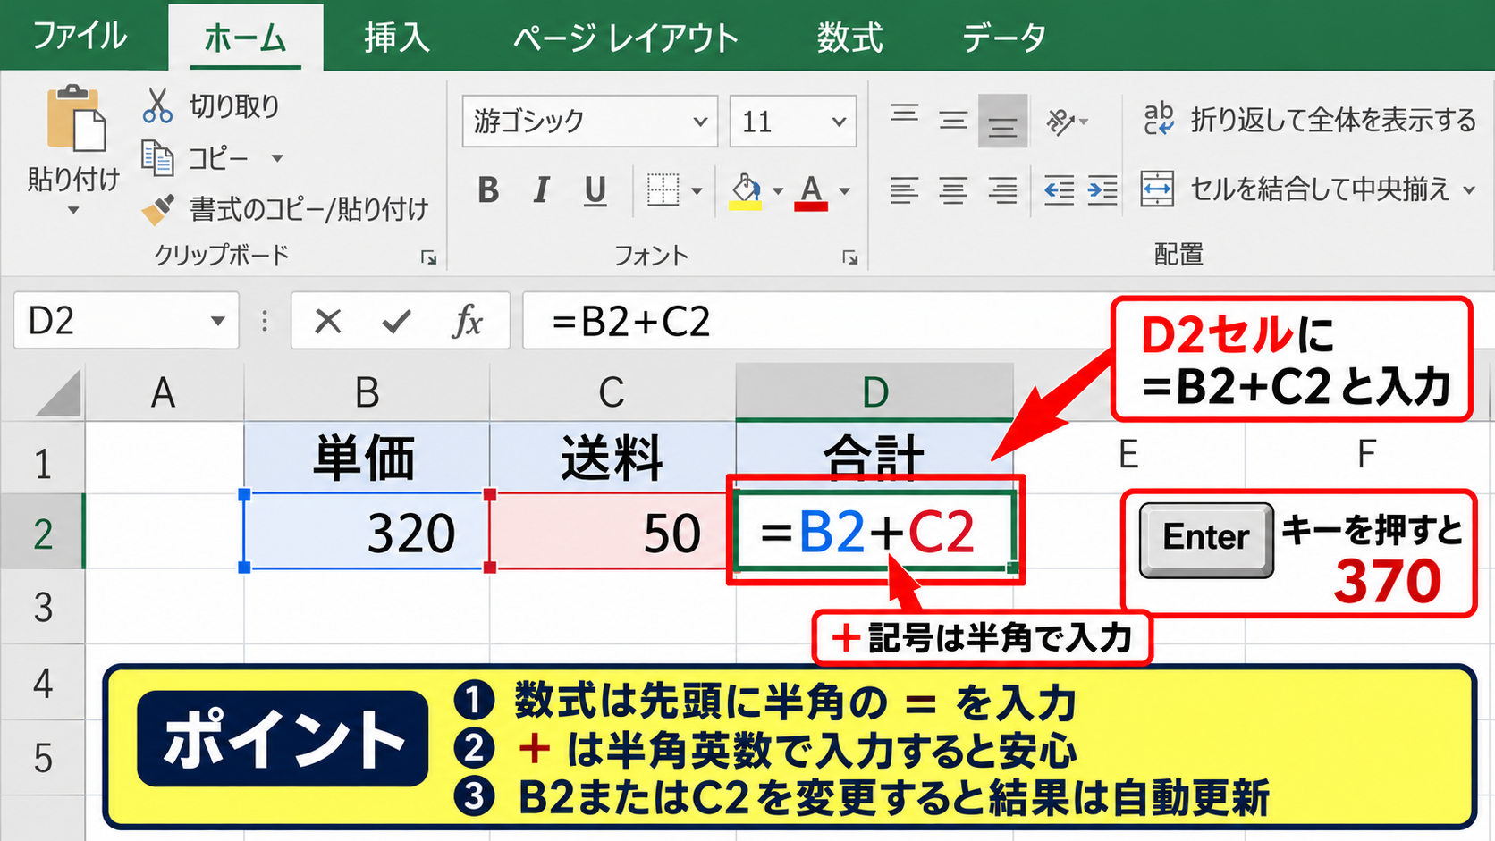Click the 切り取り label

click(x=234, y=106)
